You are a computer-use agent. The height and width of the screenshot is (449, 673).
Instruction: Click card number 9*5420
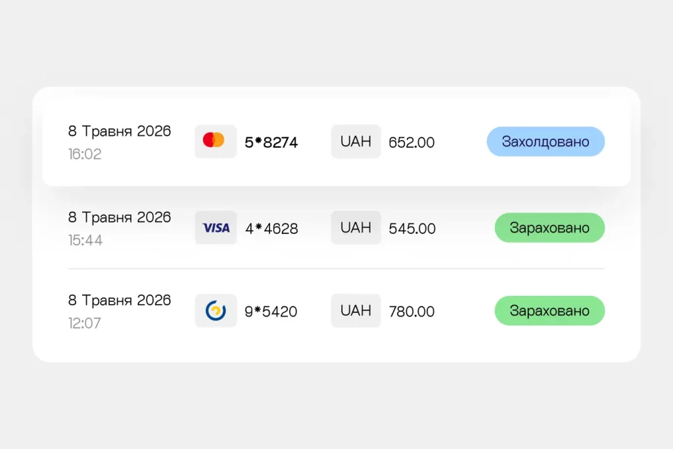pos(271,311)
